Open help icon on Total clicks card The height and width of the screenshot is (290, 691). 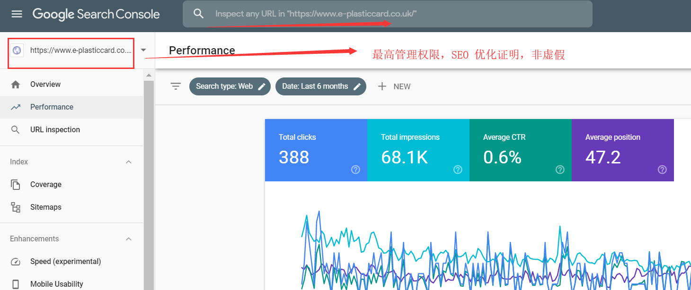(355, 170)
